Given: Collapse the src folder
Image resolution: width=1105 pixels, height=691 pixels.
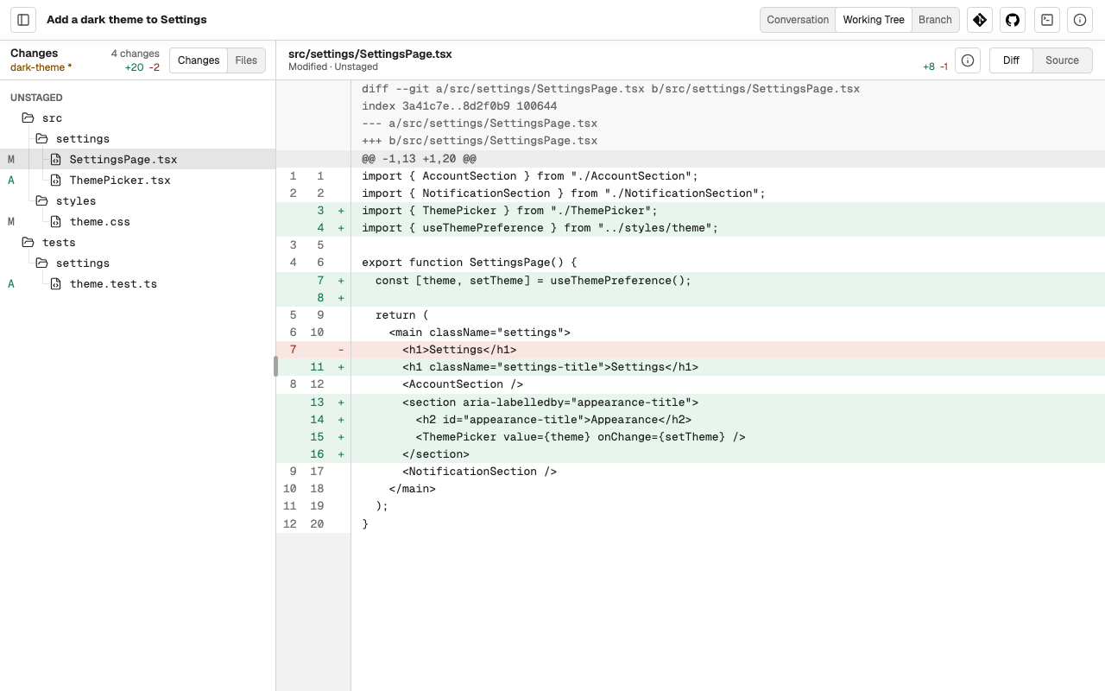Looking at the screenshot, I should coord(138,117).
